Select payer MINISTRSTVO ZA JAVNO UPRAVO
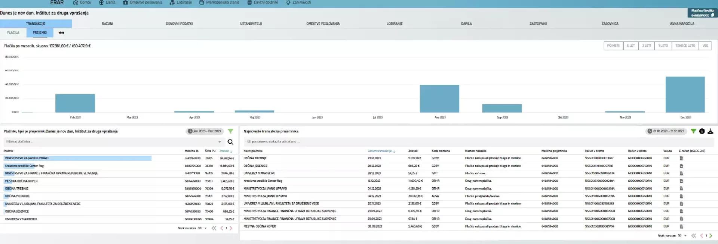 point(27,158)
